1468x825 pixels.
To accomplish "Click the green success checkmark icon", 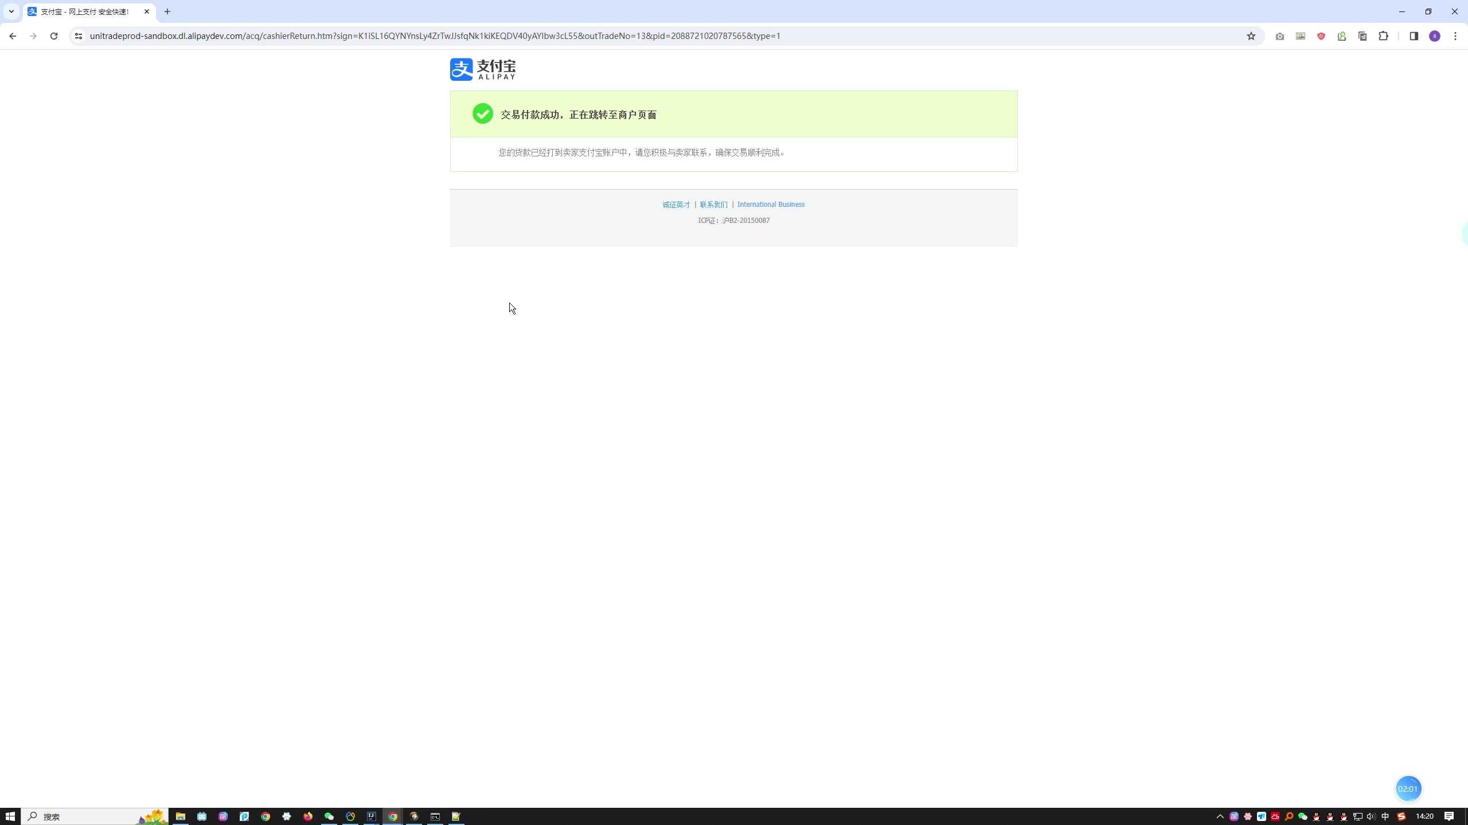I will [x=483, y=113].
